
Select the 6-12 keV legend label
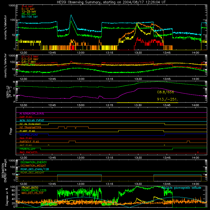point(28,9)
